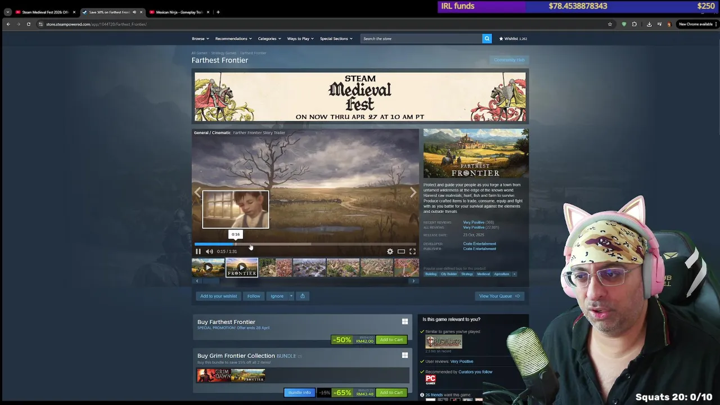The width and height of the screenshot is (720, 405).
Task: Click the URL address bar
Action: [326, 24]
